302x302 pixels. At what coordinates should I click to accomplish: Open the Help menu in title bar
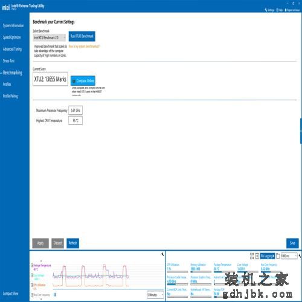coord(280,10)
